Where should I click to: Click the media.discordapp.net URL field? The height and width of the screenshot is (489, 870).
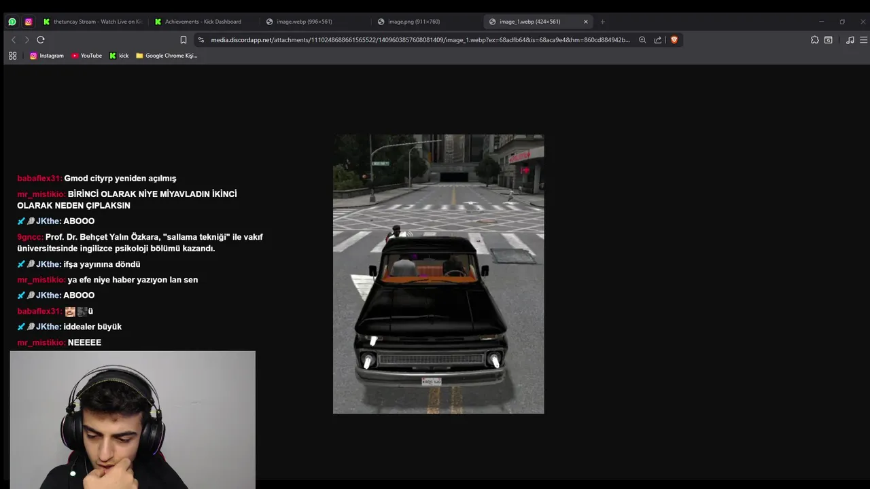pyautogui.click(x=420, y=40)
